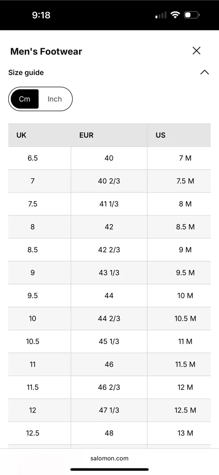The width and height of the screenshot is (219, 475).
Task: Tap the salomon.com address bar
Action: point(109,458)
